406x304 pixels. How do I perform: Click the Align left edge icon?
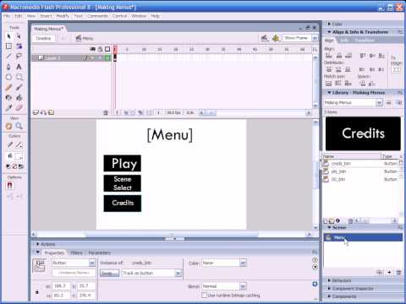[x=329, y=56]
